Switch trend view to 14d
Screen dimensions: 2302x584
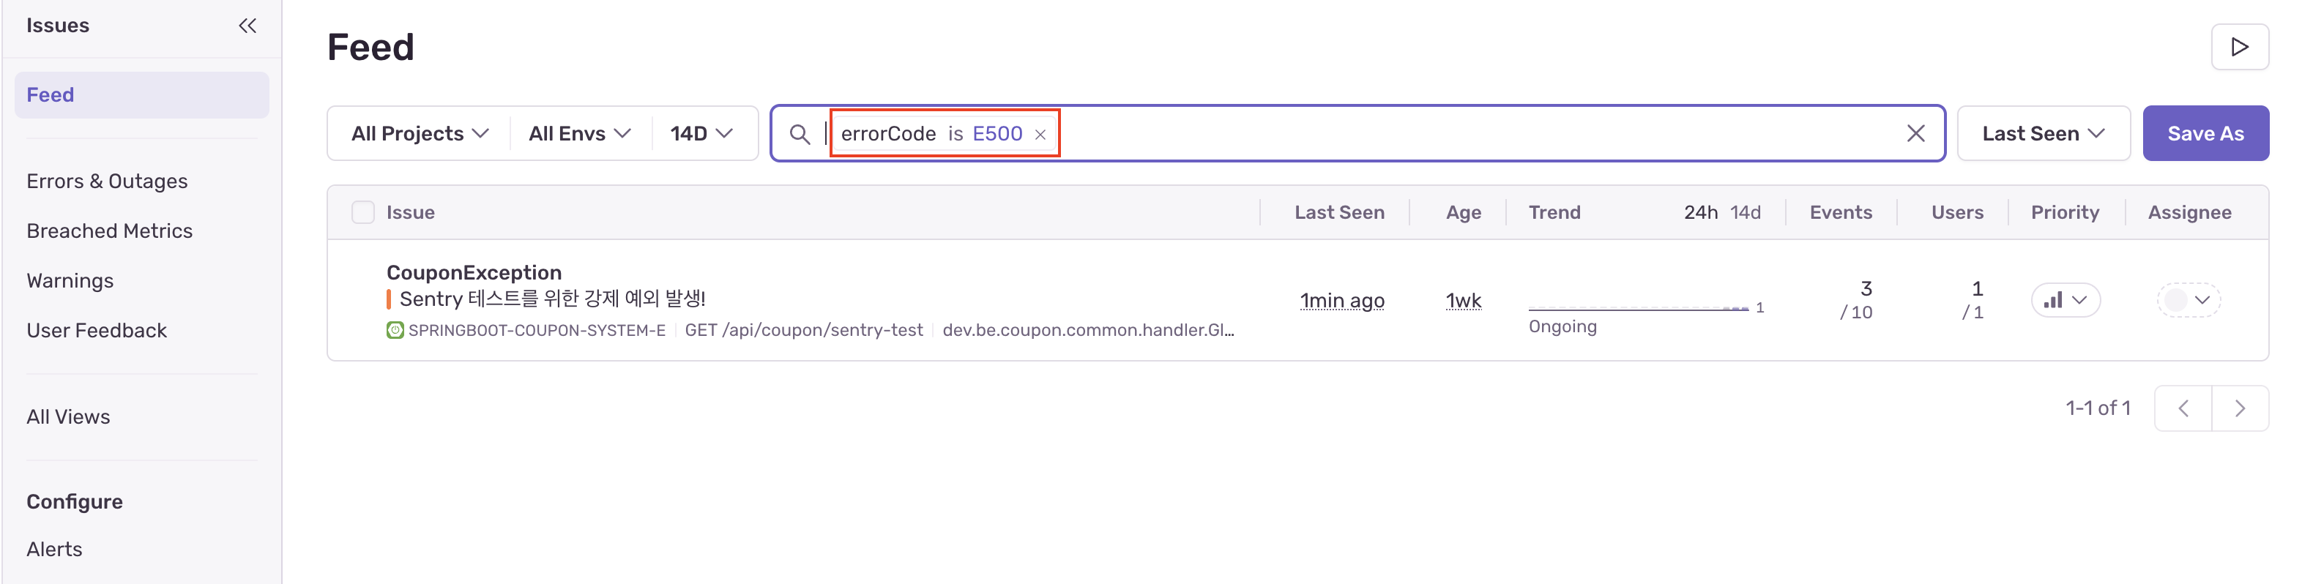(x=1744, y=212)
